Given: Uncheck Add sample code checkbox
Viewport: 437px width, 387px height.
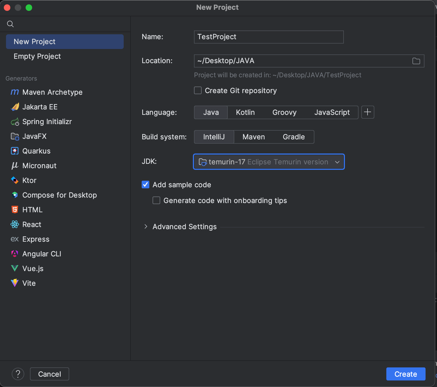Looking at the screenshot, I should 145,185.
